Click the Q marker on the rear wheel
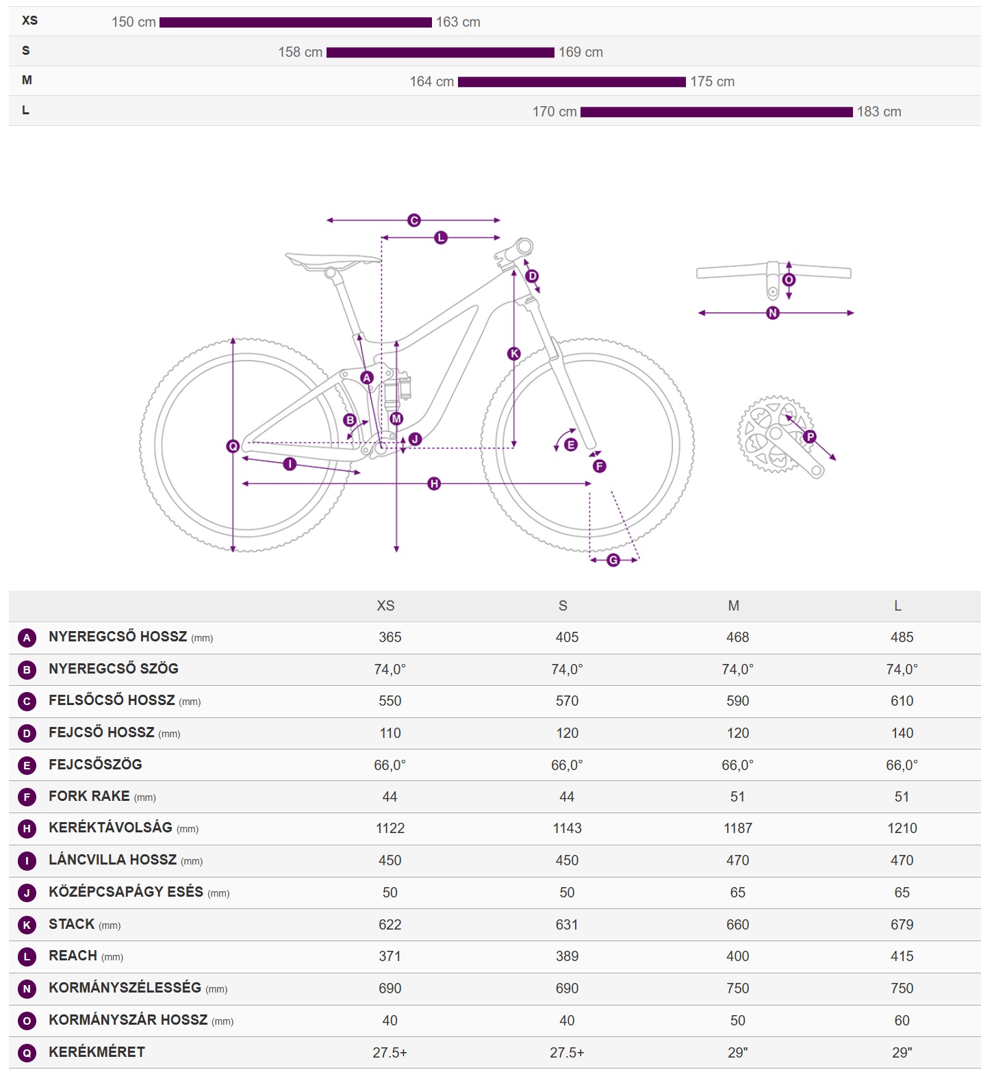Viewport: 981px width, 1074px height. (233, 446)
